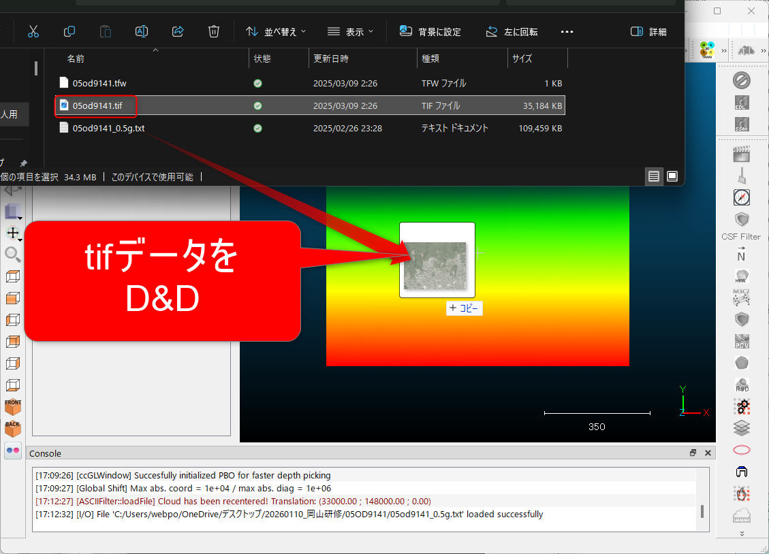The image size is (769, 554).
Task: Click the SSAO shader icon
Action: pos(741,125)
